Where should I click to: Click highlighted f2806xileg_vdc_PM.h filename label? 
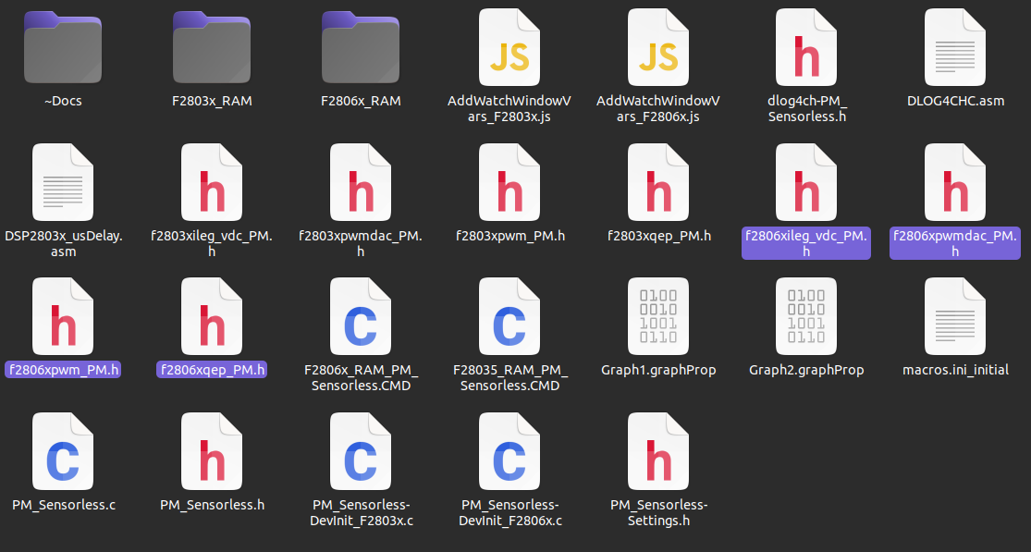[806, 243]
